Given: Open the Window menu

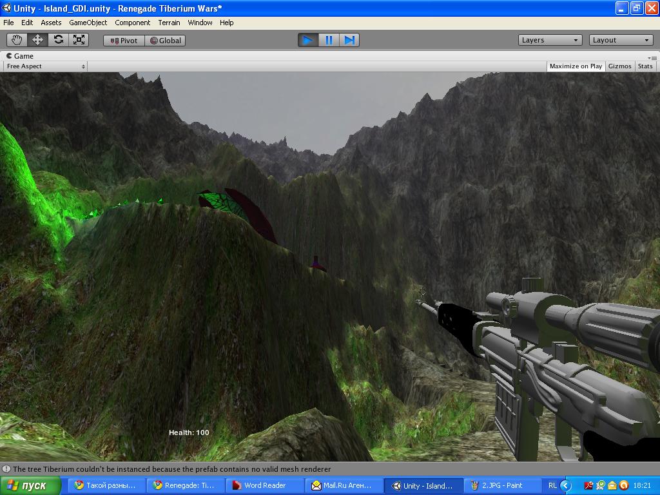Looking at the screenshot, I should click(x=200, y=23).
